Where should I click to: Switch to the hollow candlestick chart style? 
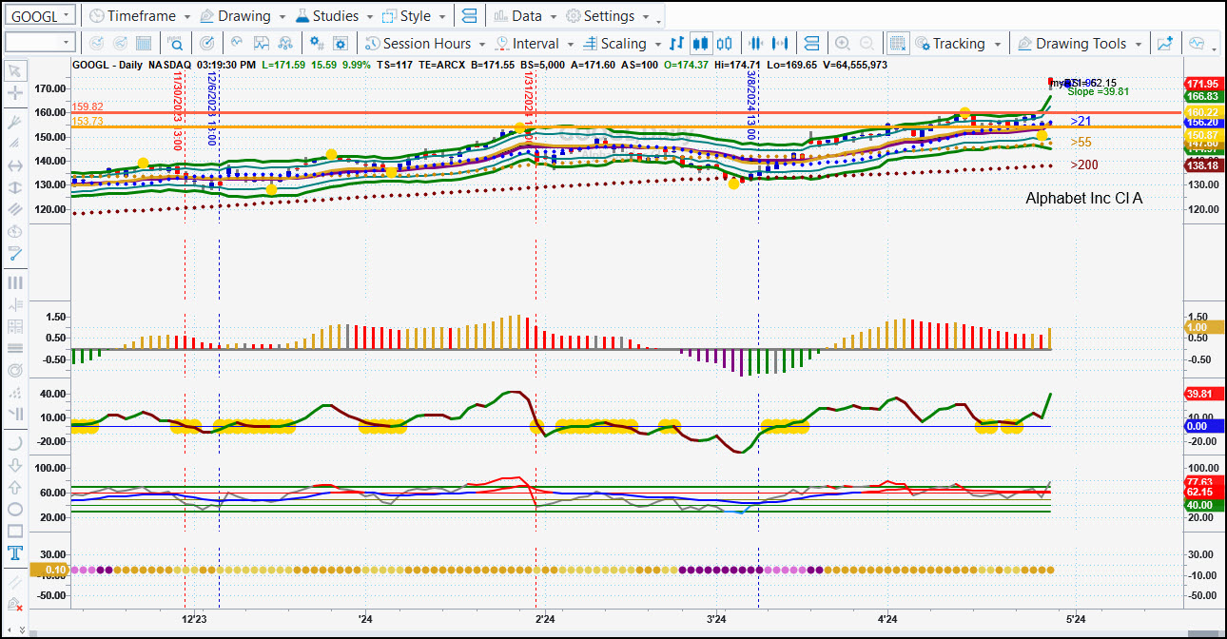point(725,44)
